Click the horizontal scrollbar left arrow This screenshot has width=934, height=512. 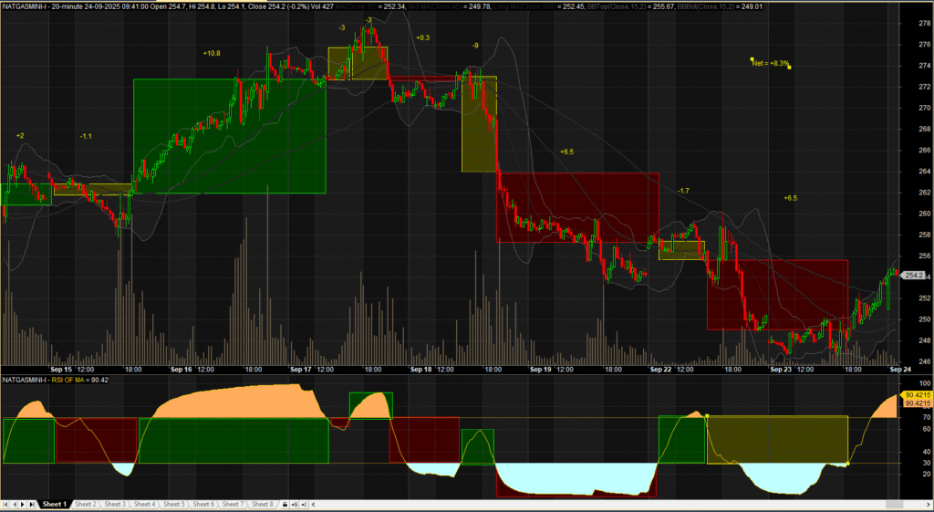tap(314, 505)
